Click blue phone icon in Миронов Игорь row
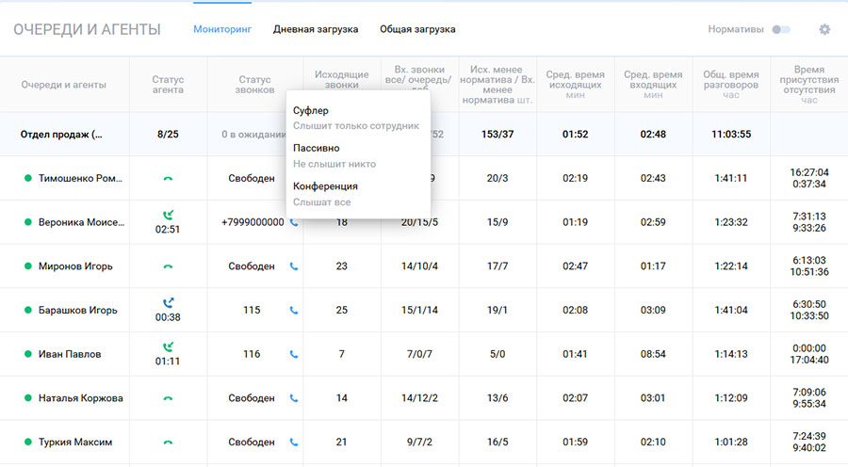This screenshot has height=467, width=848. (294, 266)
